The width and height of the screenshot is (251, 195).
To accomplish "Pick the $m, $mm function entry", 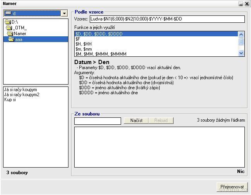I will pyautogui.click(x=84, y=49).
